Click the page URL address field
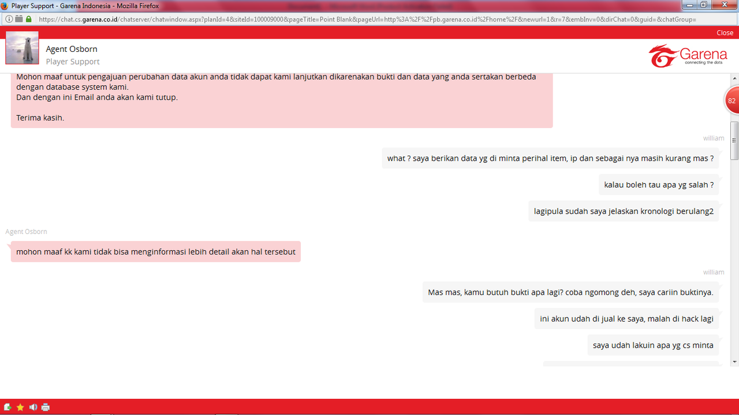Image resolution: width=739 pixels, height=415 pixels. 367,19
